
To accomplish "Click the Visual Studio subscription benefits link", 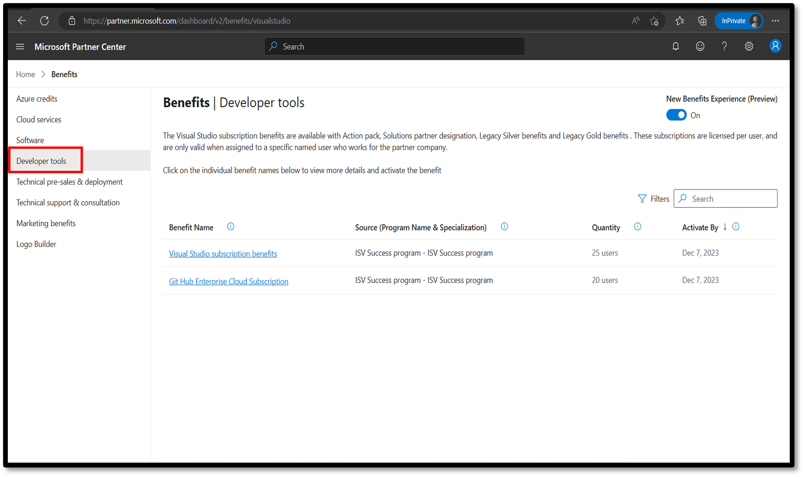I will (x=223, y=253).
